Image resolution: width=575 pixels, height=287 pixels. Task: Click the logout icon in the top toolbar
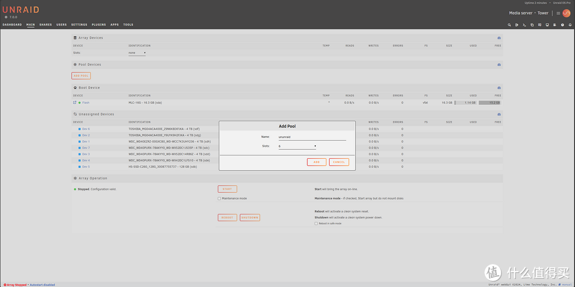click(x=516, y=25)
